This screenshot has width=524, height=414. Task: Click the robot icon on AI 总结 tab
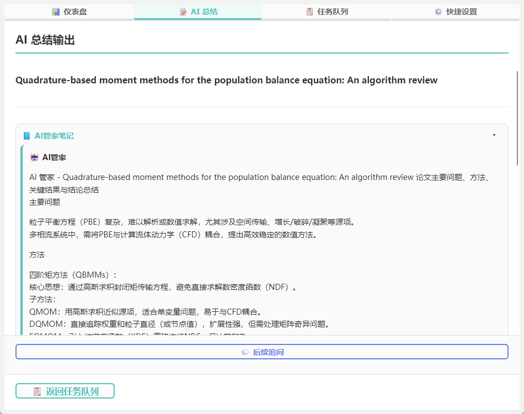pyautogui.click(x=182, y=10)
